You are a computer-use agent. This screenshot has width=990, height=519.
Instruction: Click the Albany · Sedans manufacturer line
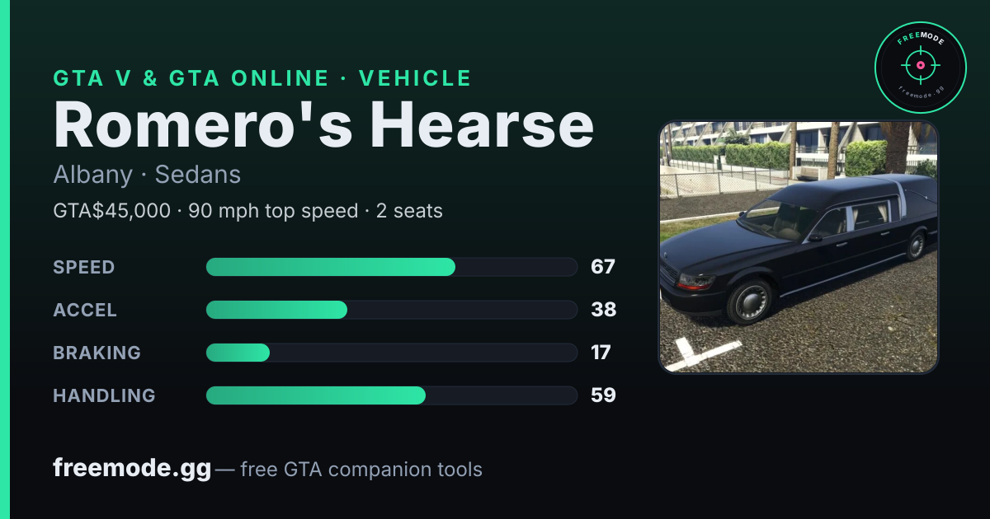click(x=147, y=175)
